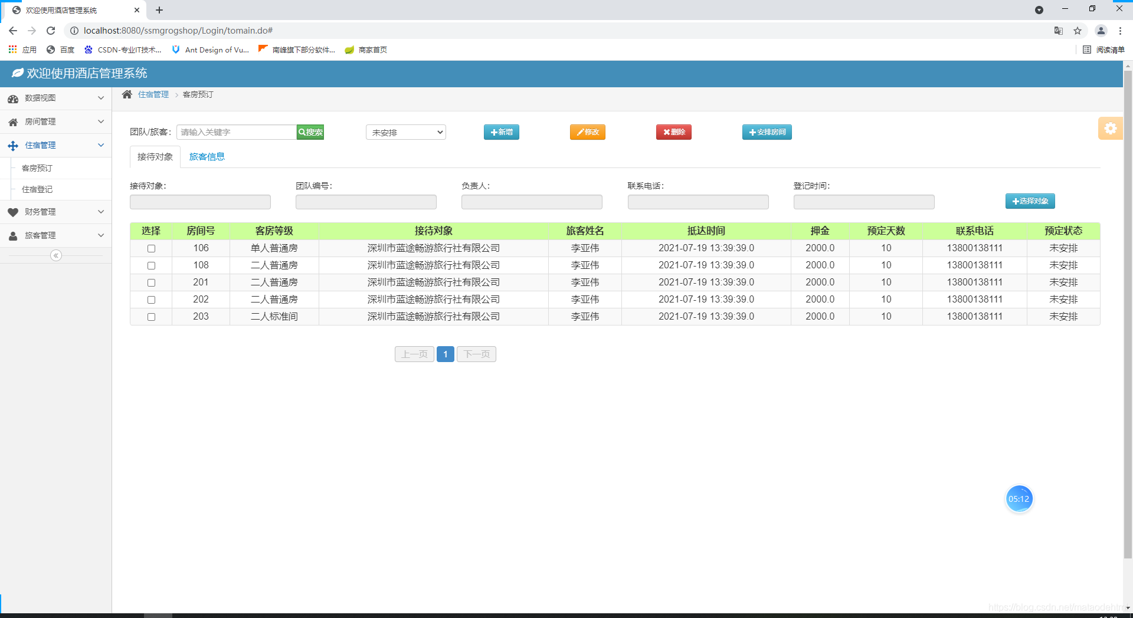The width and height of the screenshot is (1133, 618).
Task: Click the blue 05:12 timer bubble
Action: tap(1019, 499)
